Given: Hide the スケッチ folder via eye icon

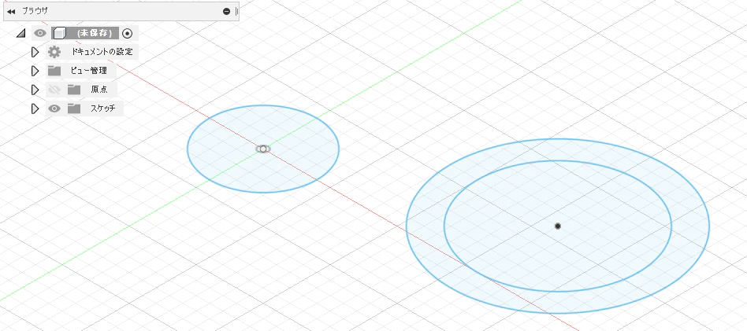Looking at the screenshot, I should (x=54, y=108).
